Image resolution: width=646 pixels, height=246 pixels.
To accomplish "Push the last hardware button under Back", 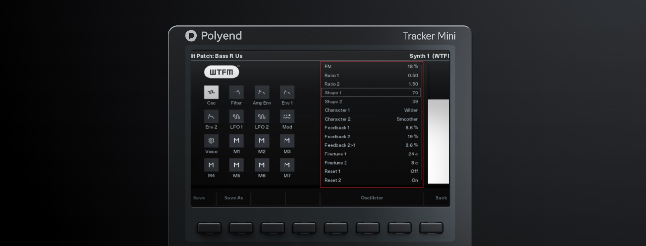I will click(x=431, y=228).
